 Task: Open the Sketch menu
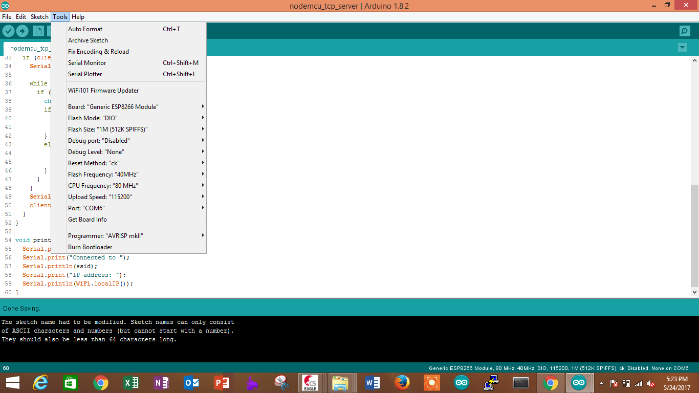(39, 17)
